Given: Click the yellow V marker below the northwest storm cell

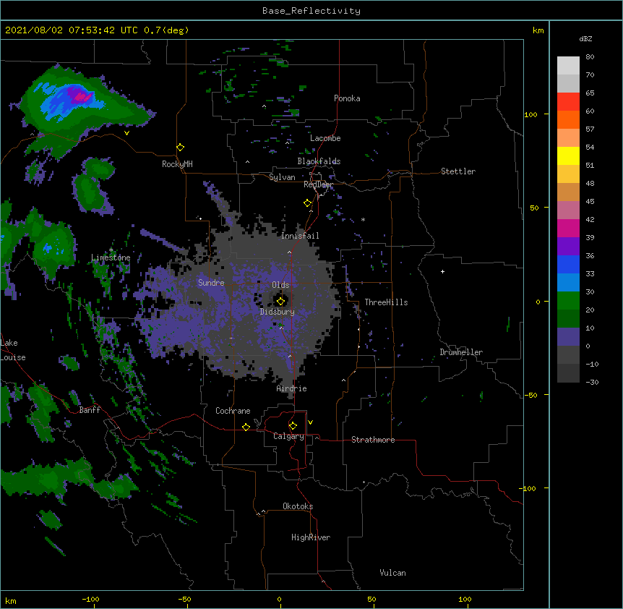Looking at the screenshot, I should [126, 133].
